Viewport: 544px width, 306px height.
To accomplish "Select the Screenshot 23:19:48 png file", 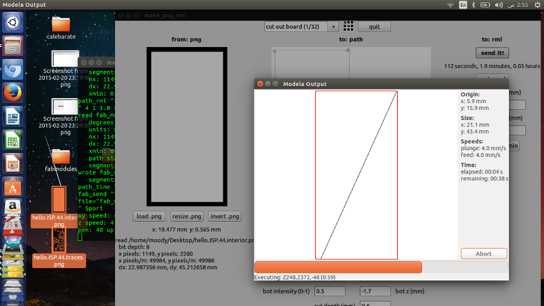I will point(65,69).
